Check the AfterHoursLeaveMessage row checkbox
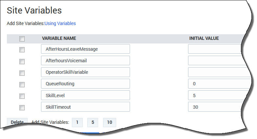 pos(22,50)
